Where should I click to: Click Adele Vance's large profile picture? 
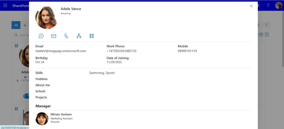point(46,17)
